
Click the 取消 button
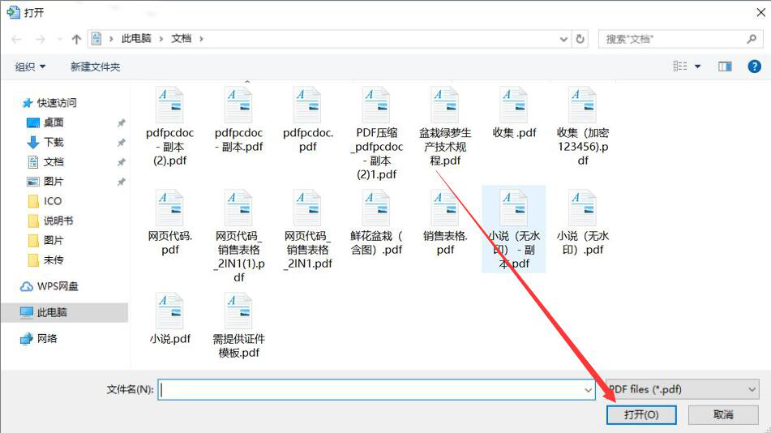click(x=723, y=415)
